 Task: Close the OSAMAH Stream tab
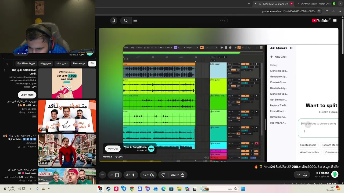[x=298, y=4]
